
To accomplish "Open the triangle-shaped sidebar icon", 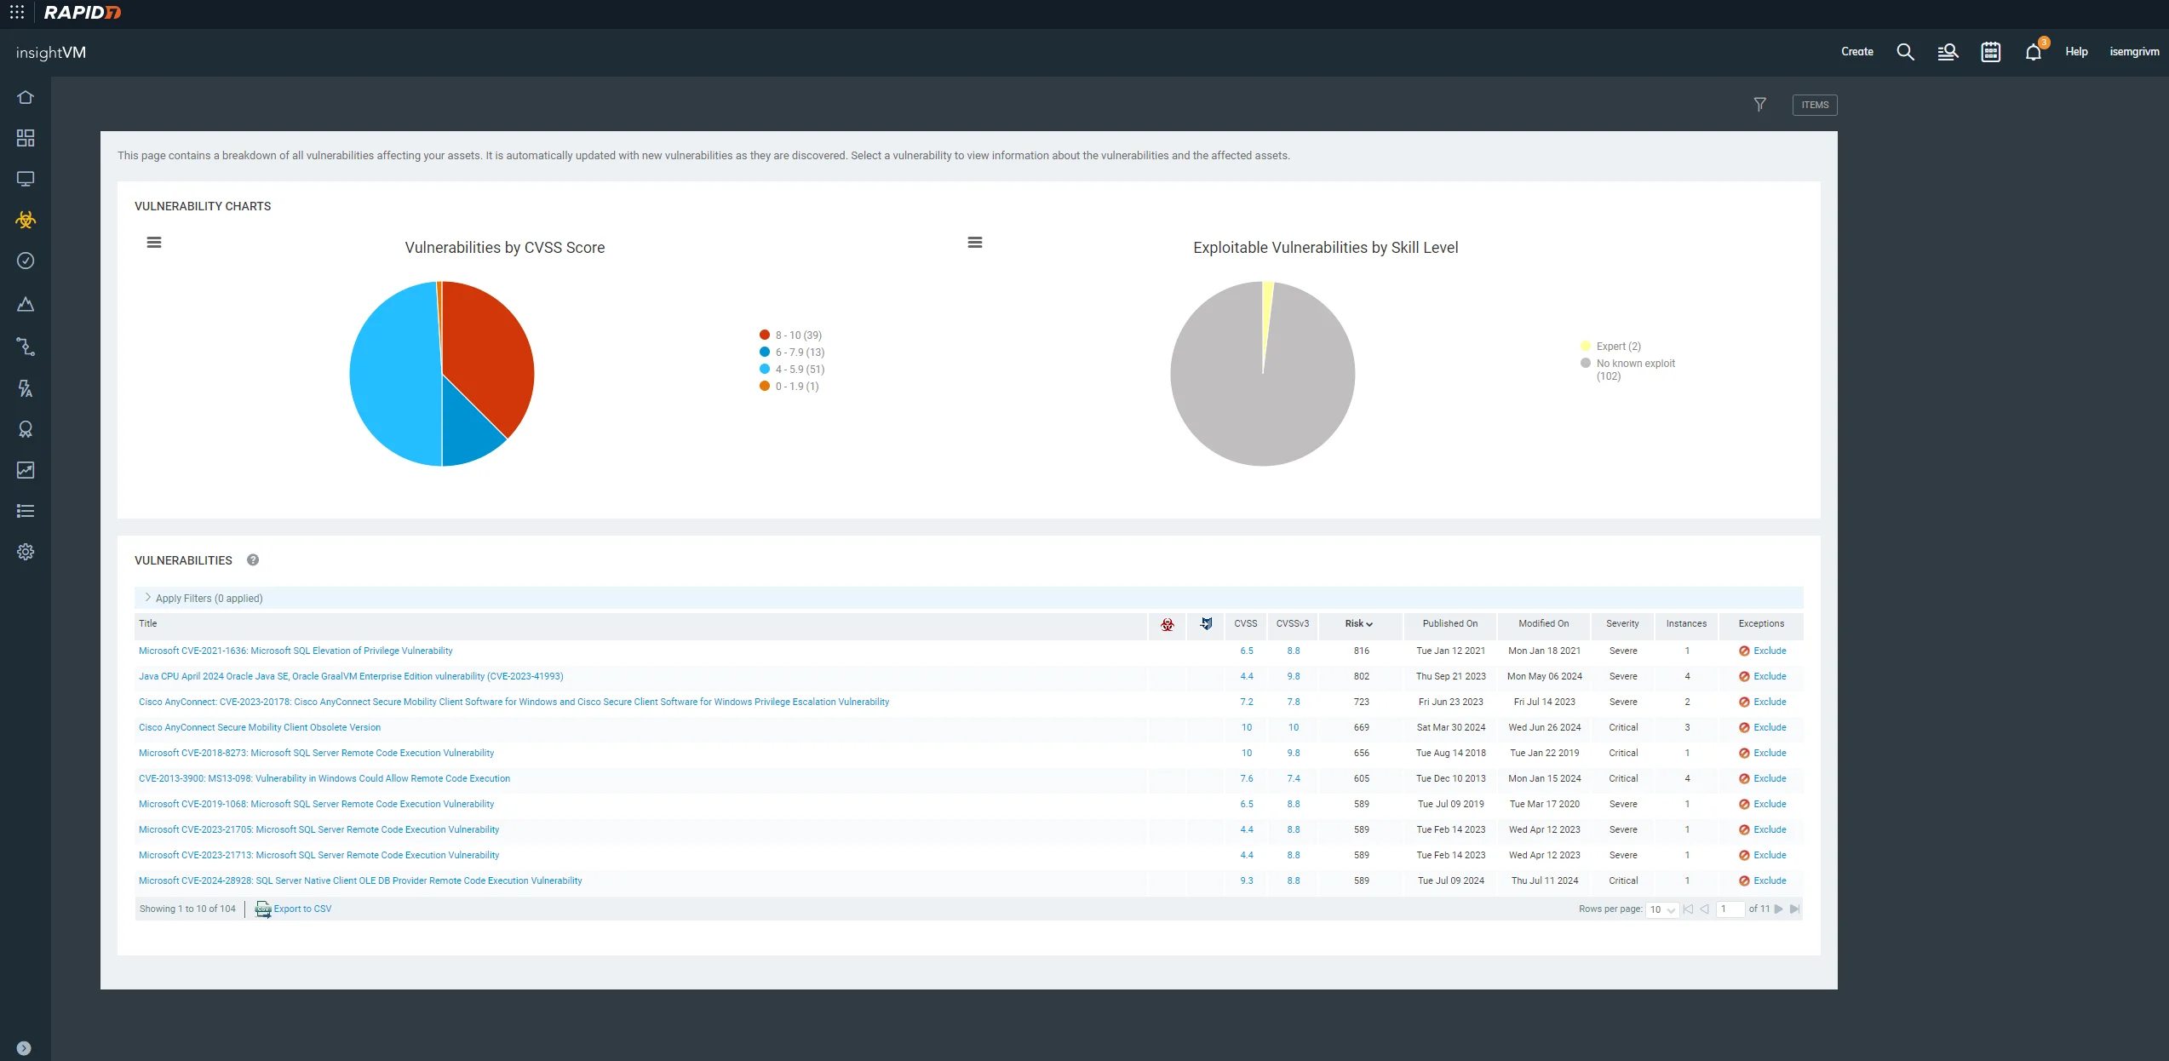I will tap(26, 304).
